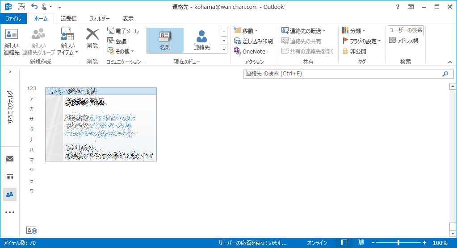Switch to Reading view in status bar
This screenshot has height=248, width=457.
click(x=361, y=243)
